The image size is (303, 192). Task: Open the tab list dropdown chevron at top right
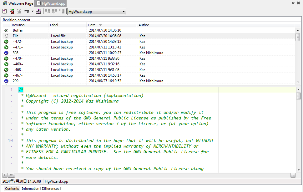[x=293, y=3]
